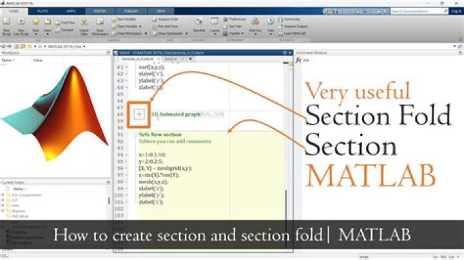The height and width of the screenshot is (260, 464).
Task: Toggle breakpoint at line 61
Action: pos(127,67)
